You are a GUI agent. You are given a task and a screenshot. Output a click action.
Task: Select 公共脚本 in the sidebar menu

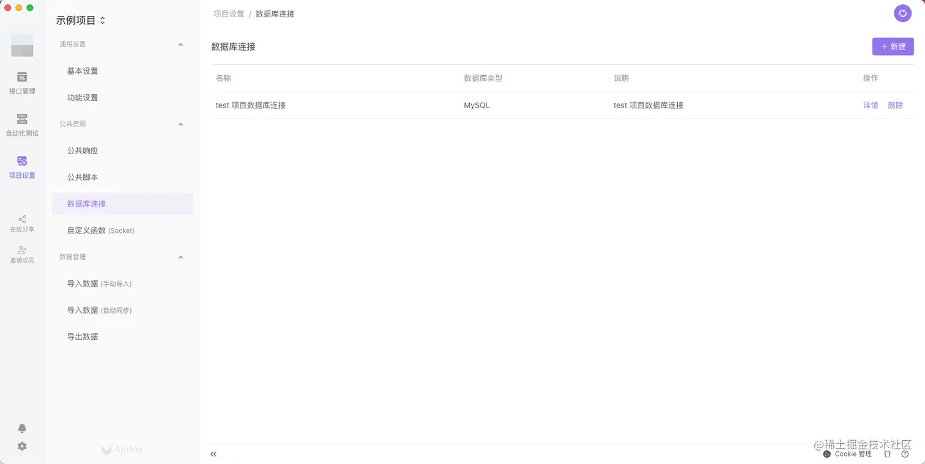(x=83, y=177)
